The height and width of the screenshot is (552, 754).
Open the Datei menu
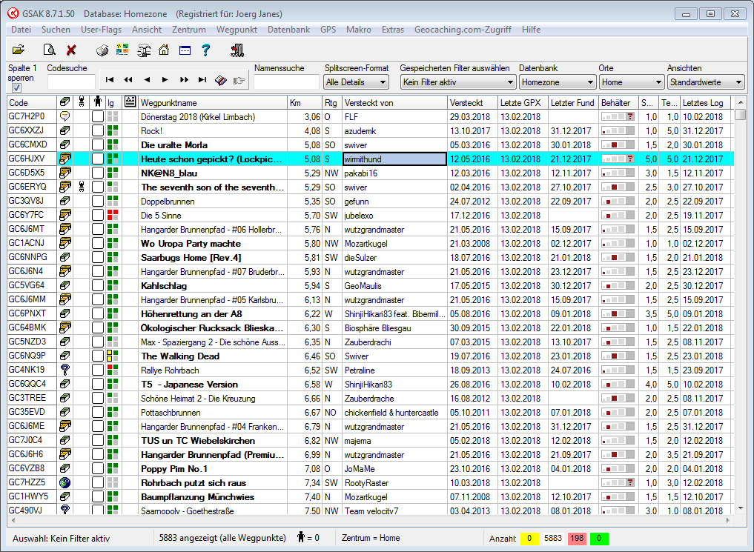pyautogui.click(x=22, y=30)
